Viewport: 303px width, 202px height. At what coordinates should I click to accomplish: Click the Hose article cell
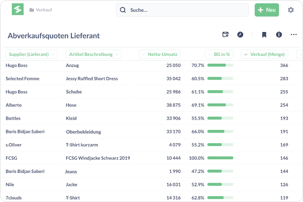click(x=71, y=105)
